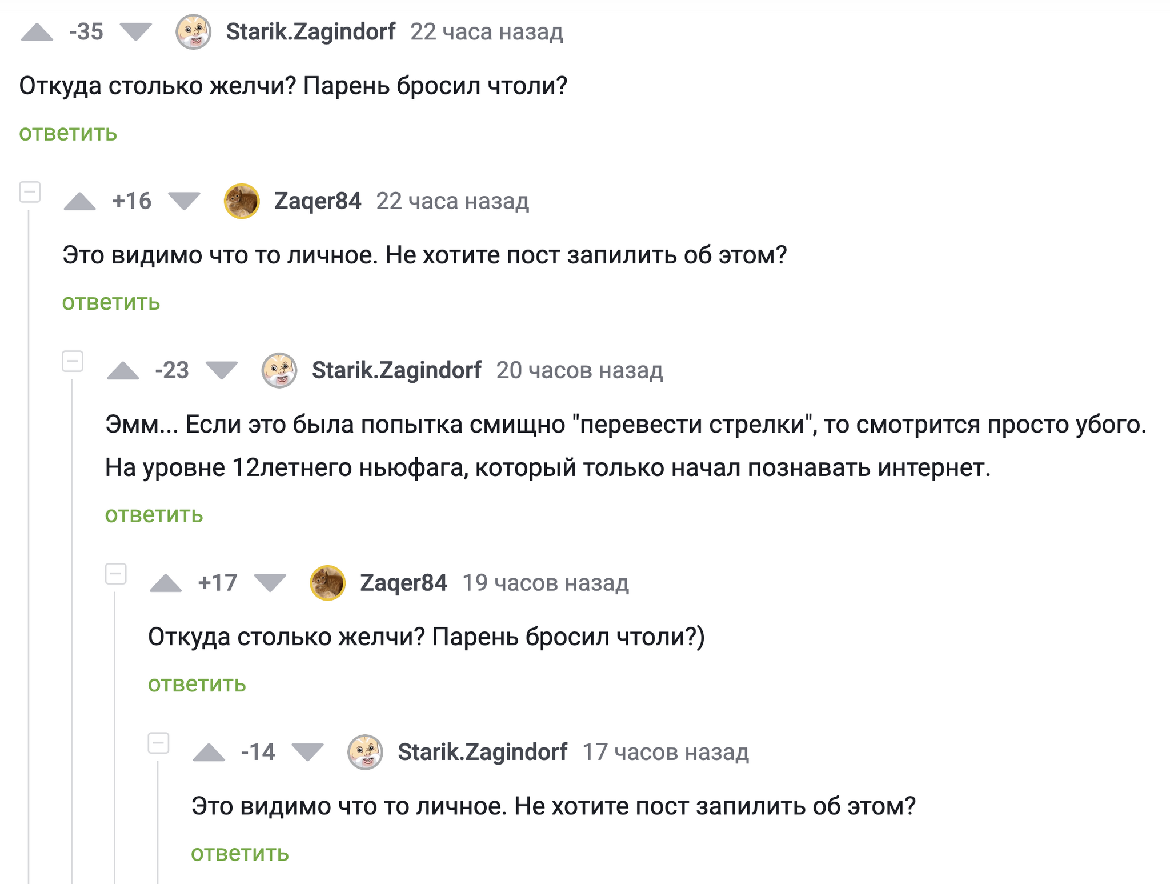This screenshot has height=884, width=1170.
Task: Open Zaqer84 profile name at 19 hours ago
Action: (403, 583)
